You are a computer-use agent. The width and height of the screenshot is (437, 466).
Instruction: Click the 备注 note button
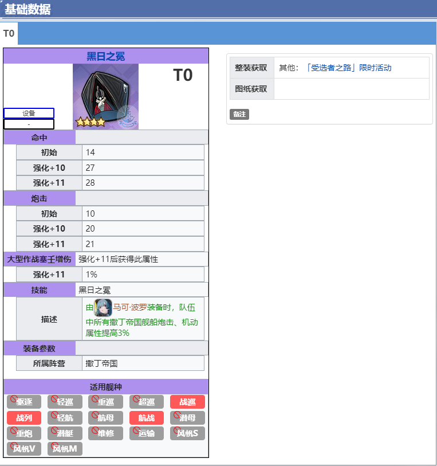click(x=239, y=115)
